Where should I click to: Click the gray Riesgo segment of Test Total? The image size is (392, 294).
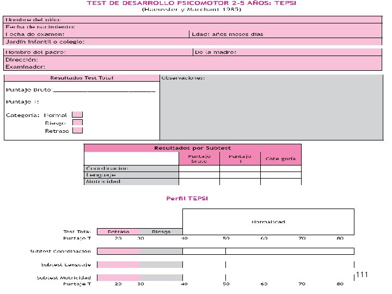[x=161, y=231]
